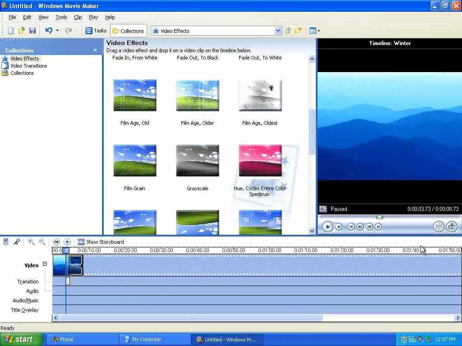Click timeline scroll left arrow

point(55,318)
